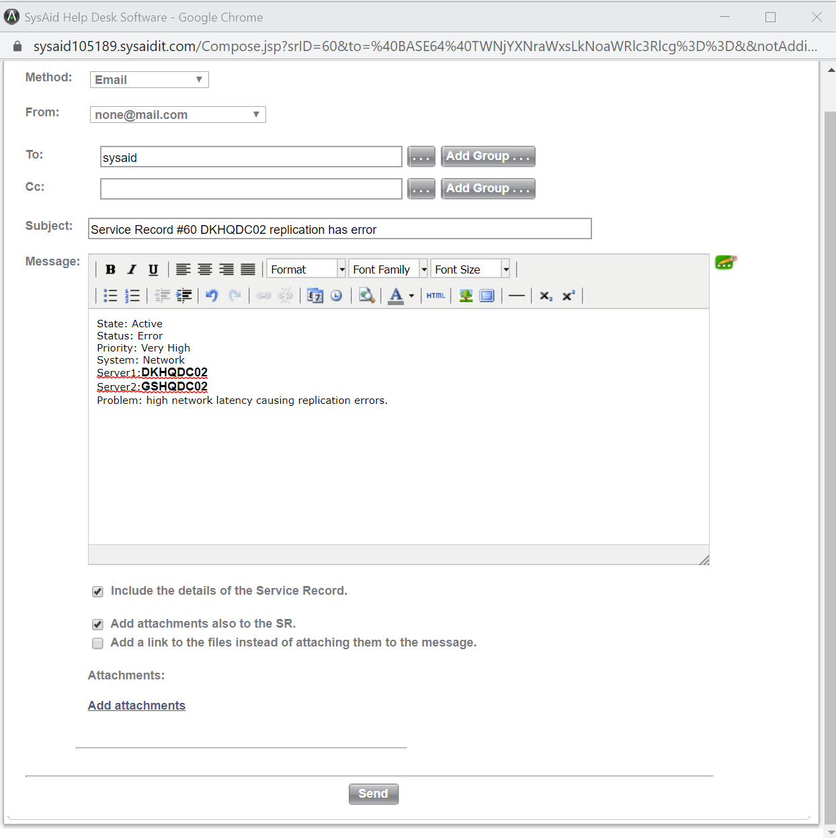Apply text color with A icon
The height and width of the screenshot is (838, 836).
(396, 295)
